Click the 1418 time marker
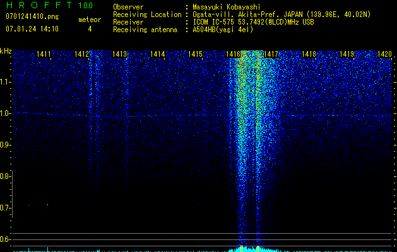The width and height of the screenshot is (397, 252). tap(309, 54)
